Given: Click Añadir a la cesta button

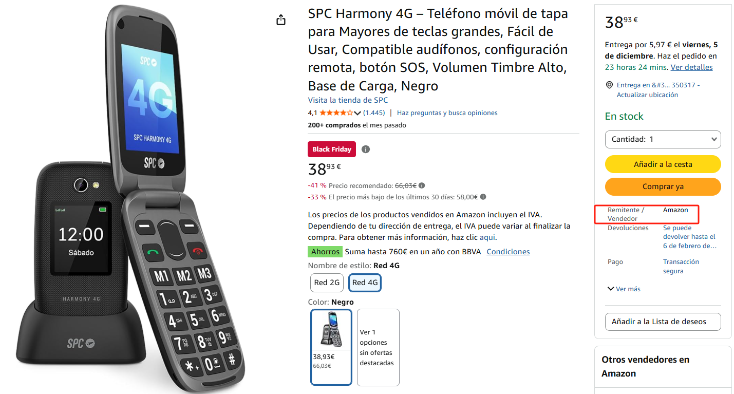Looking at the screenshot, I should click(x=663, y=164).
